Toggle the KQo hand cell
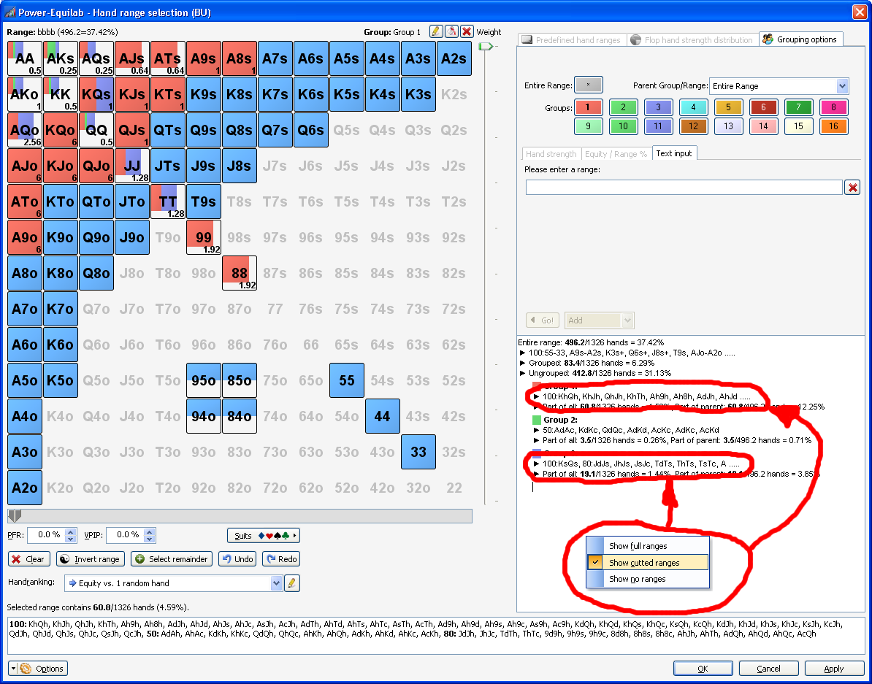Viewport: 872px width, 684px height. point(61,130)
